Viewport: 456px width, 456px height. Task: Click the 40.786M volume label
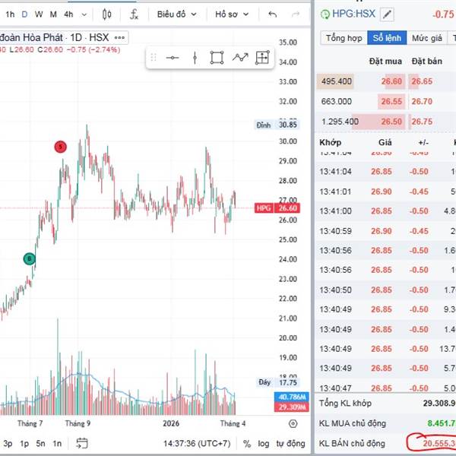pyautogui.click(x=292, y=397)
